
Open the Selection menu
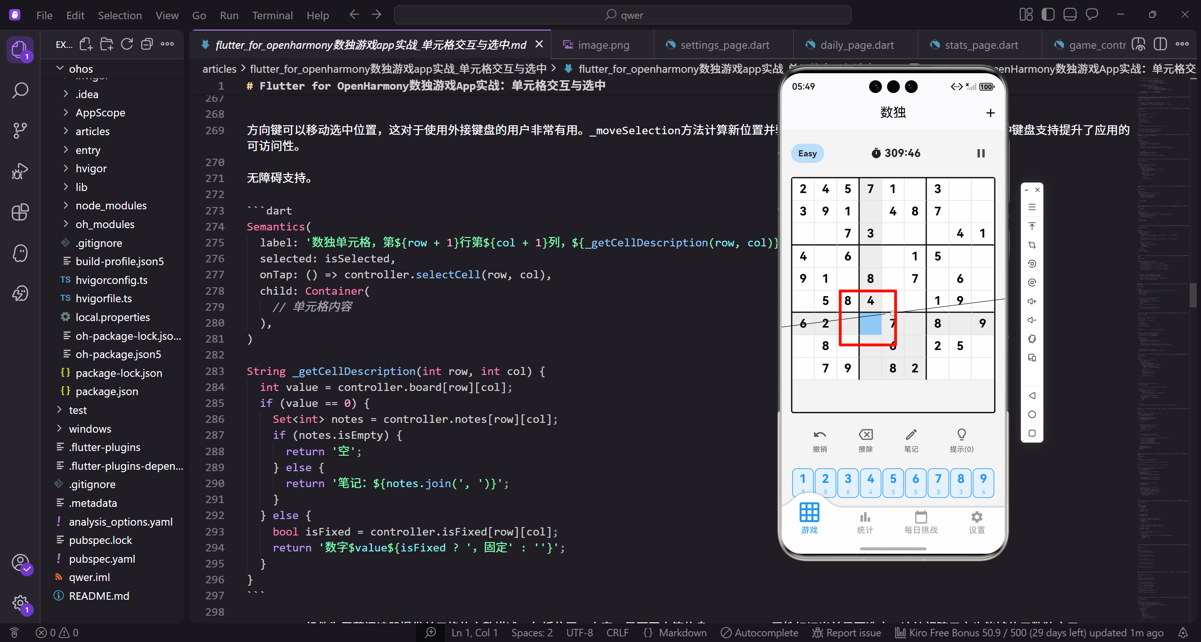point(120,15)
